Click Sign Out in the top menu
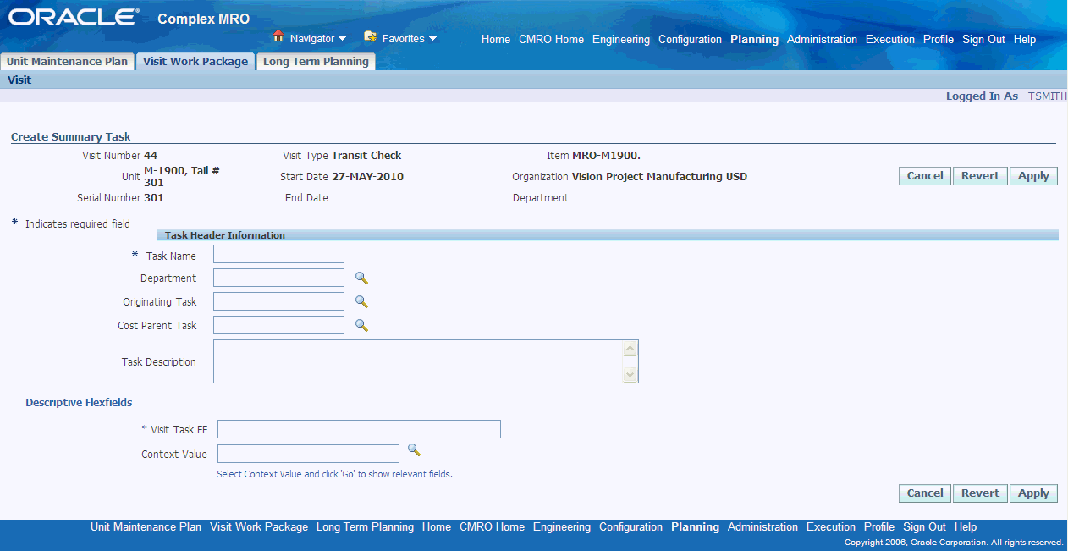The width and height of the screenshot is (1068, 551). [983, 40]
